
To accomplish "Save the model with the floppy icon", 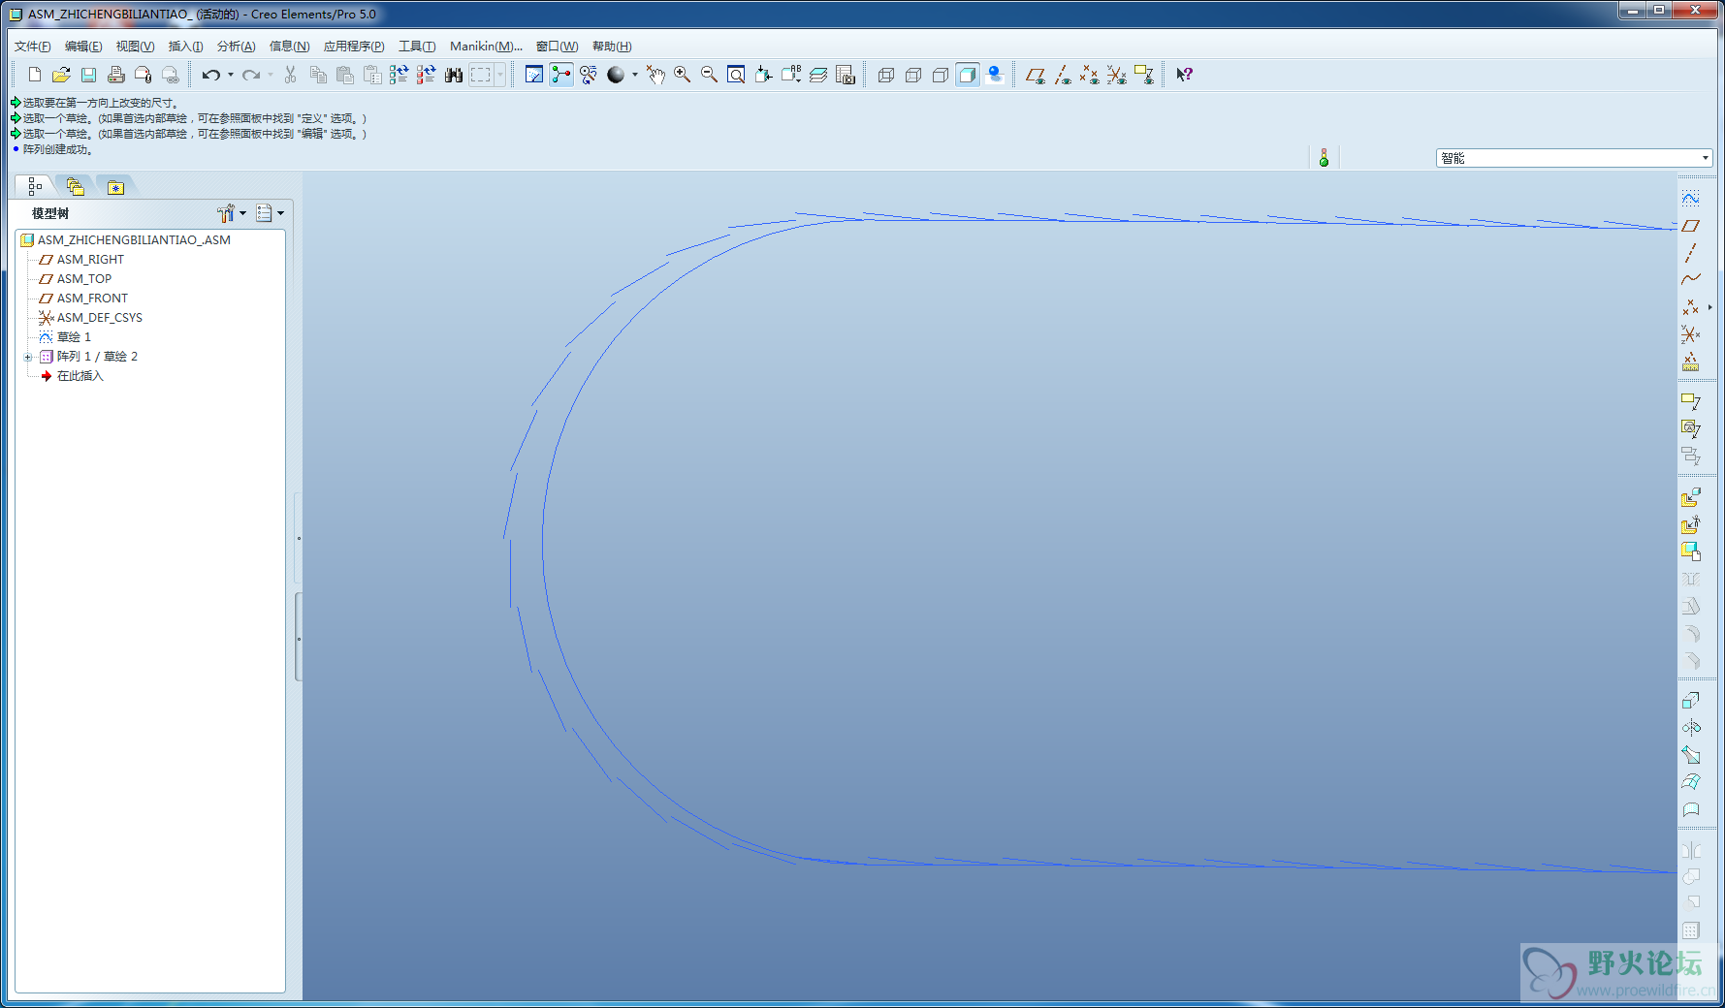I will 88,75.
